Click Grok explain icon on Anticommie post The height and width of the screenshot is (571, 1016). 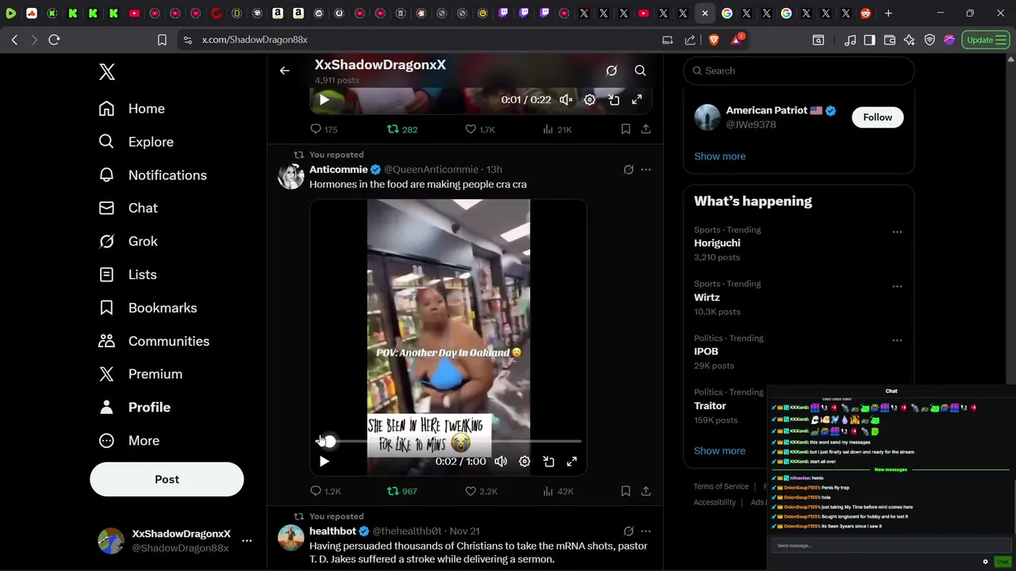coord(628,170)
